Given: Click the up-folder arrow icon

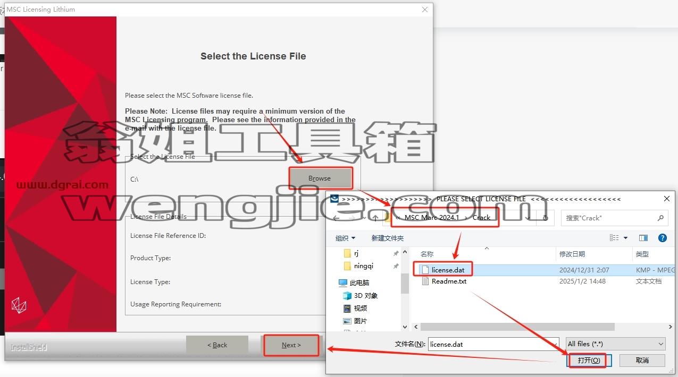Looking at the screenshot, I should point(375,218).
